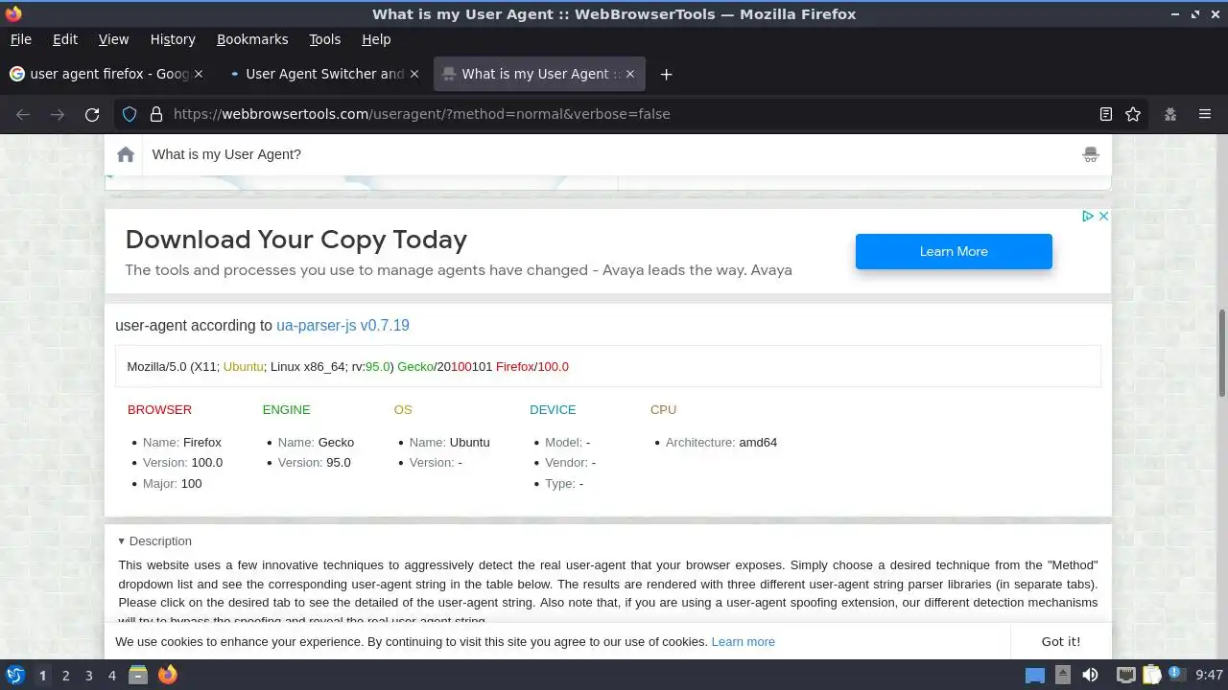
Task: Open the View menu
Action: (x=113, y=39)
